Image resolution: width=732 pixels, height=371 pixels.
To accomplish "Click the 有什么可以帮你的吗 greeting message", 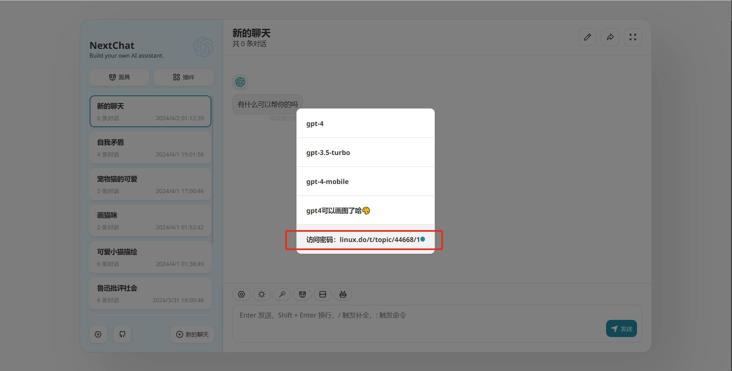I will click(268, 104).
